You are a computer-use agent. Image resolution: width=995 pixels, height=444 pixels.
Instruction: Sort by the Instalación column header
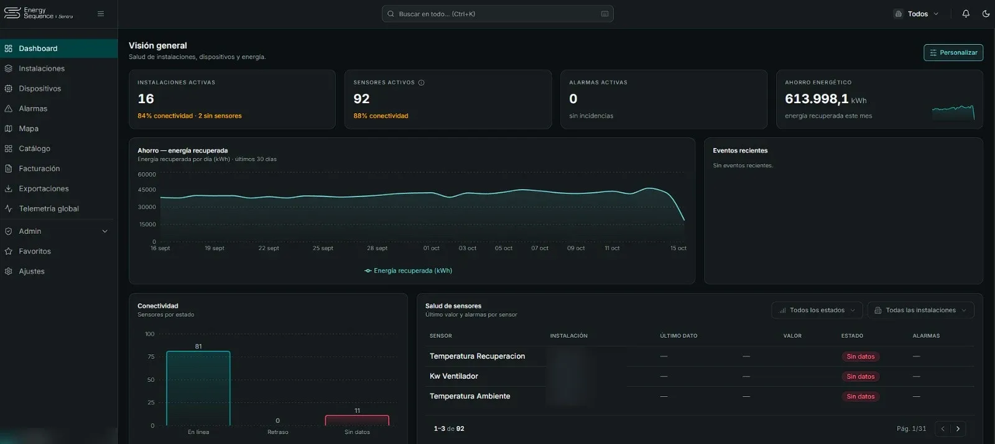(x=568, y=336)
